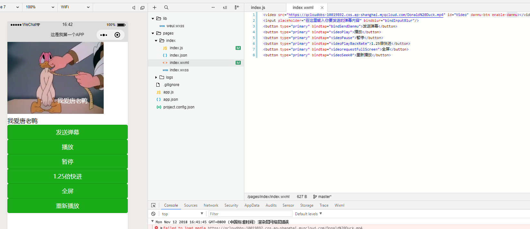Detach the simulator into a separate window
530x229 pixels.
pyautogui.click(x=142, y=8)
